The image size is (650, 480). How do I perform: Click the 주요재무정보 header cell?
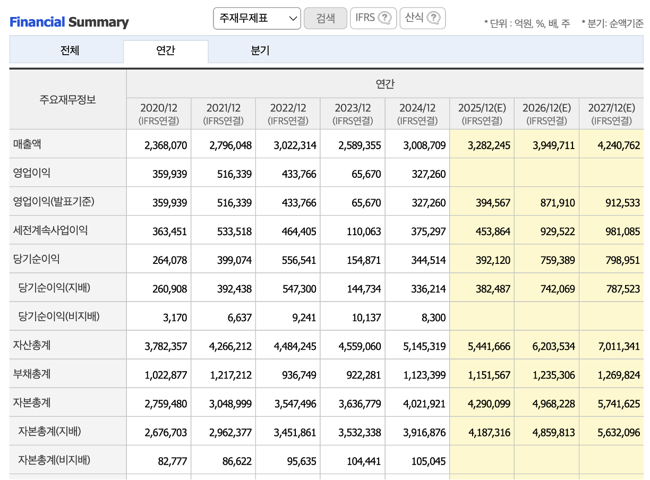(67, 99)
